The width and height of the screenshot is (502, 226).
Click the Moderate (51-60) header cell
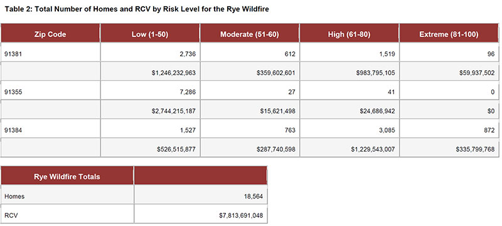(250, 33)
